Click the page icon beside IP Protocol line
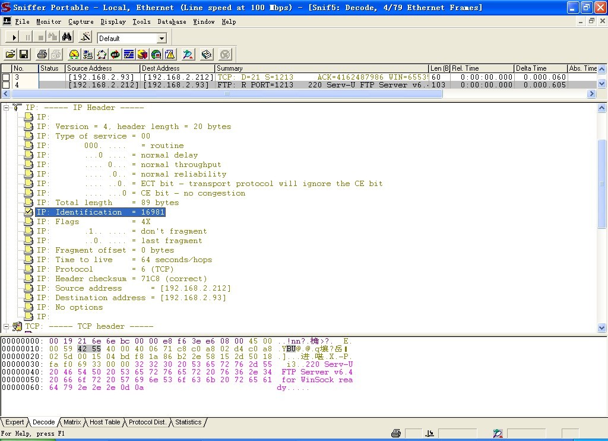 (28, 269)
